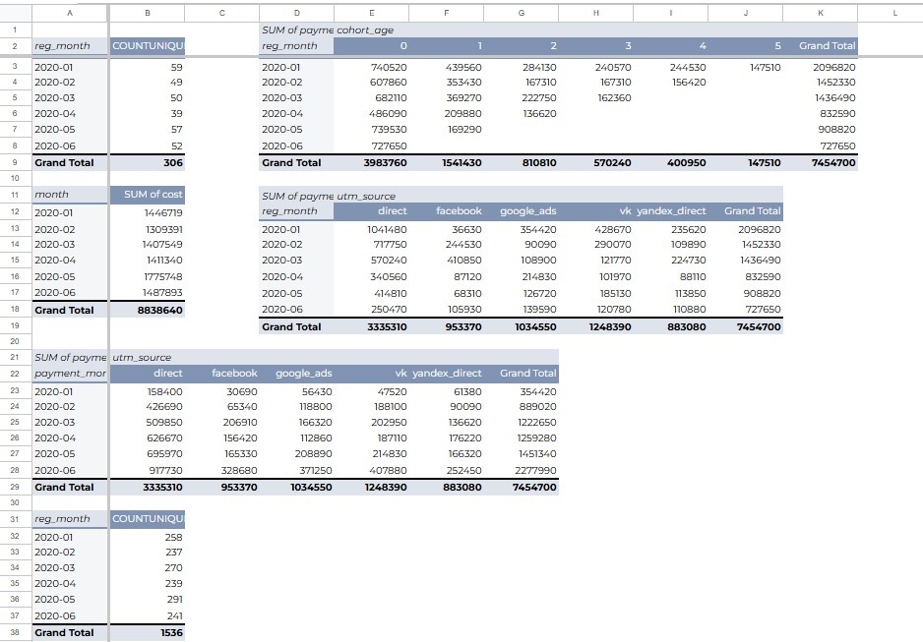This screenshot has height=642, width=923.
Task: Select the cost value 1309391
Action: coord(148,229)
